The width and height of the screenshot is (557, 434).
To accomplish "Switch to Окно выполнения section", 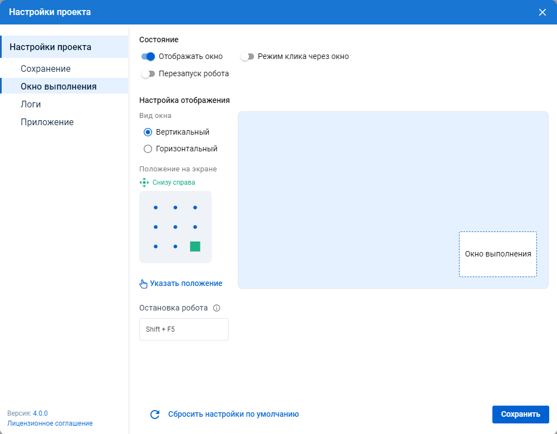I will (x=64, y=86).
